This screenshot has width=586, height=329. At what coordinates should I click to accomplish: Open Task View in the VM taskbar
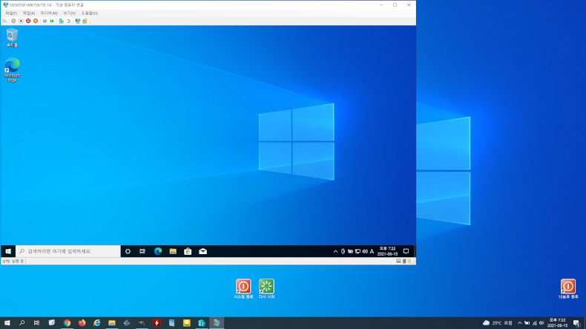tap(142, 251)
